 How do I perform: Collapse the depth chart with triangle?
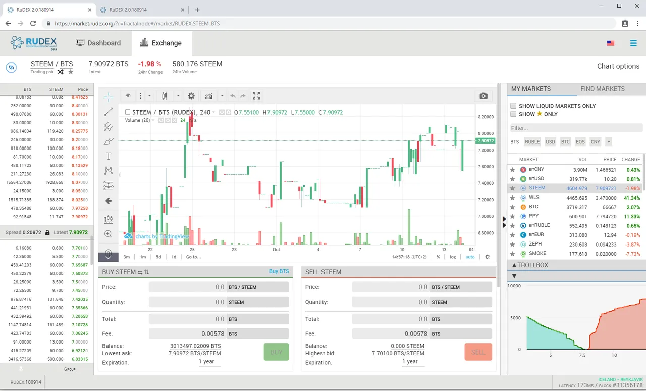tap(514, 276)
